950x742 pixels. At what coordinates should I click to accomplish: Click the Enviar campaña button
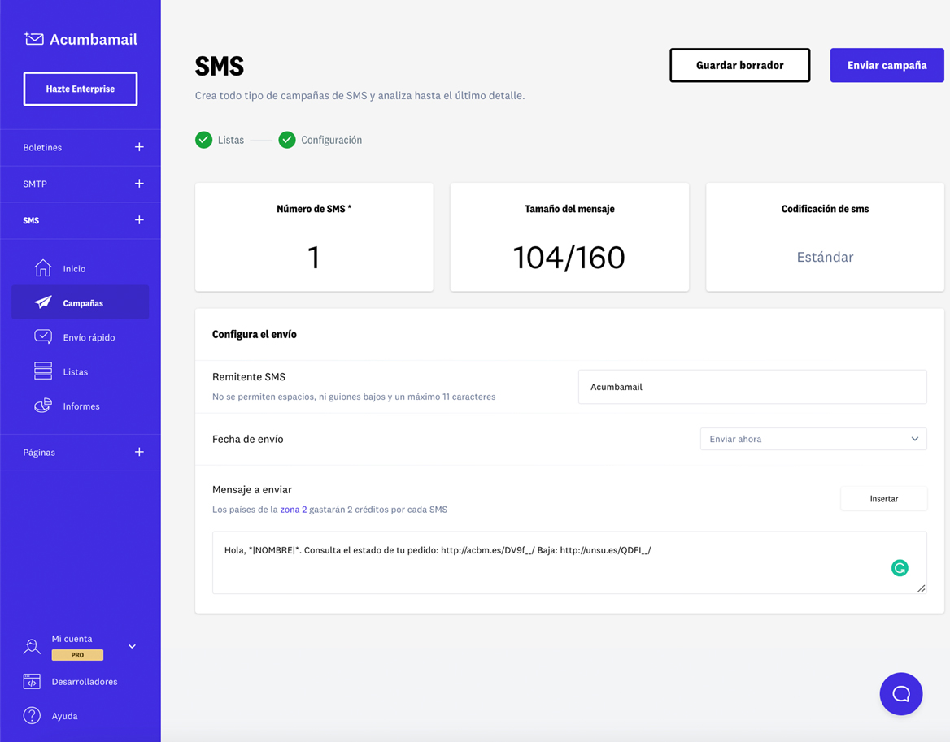pos(887,65)
